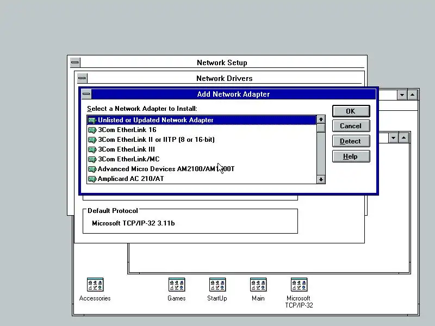Click the adapter icon next to 3Com EtherLink 16
The height and width of the screenshot is (326, 435).
pyautogui.click(x=92, y=130)
